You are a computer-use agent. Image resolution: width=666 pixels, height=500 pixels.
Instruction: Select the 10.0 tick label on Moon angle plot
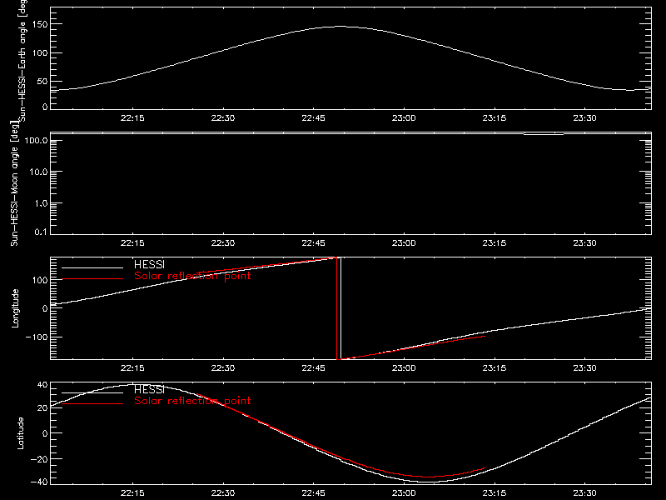tap(38, 172)
